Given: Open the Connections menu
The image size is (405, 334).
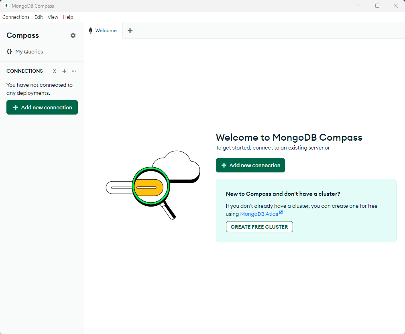Looking at the screenshot, I should click(16, 17).
